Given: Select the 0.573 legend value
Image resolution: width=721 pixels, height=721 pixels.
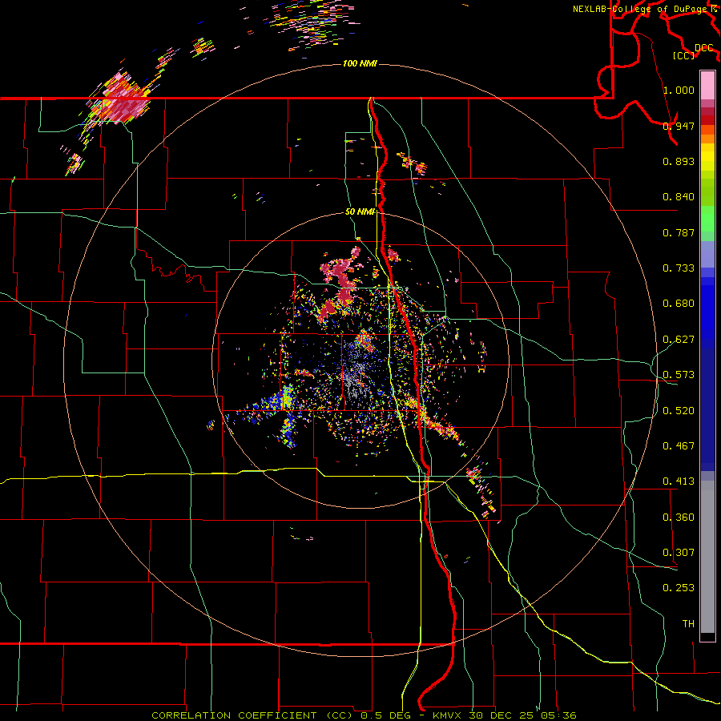Looking at the screenshot, I should (x=679, y=375).
